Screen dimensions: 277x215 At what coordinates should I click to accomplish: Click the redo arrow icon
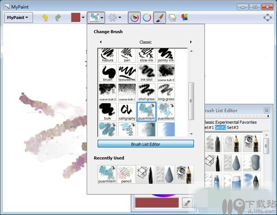click(x=58, y=17)
